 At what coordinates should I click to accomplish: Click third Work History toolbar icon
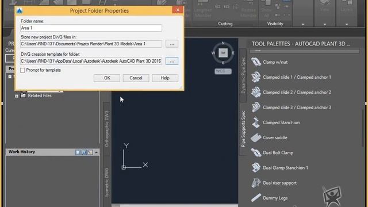tap(90, 152)
